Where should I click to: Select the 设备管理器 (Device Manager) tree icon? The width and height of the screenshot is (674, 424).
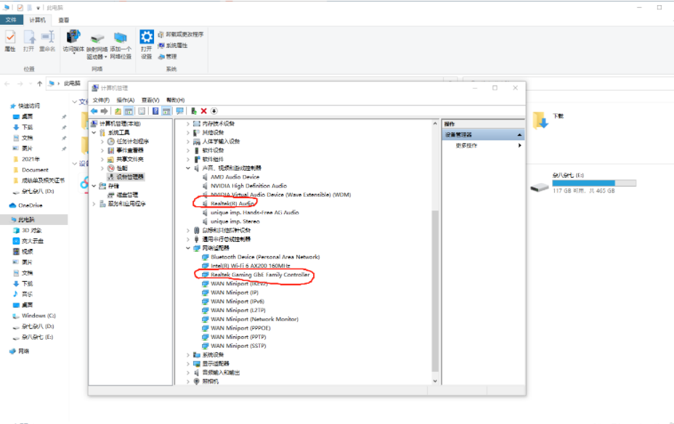[110, 176]
